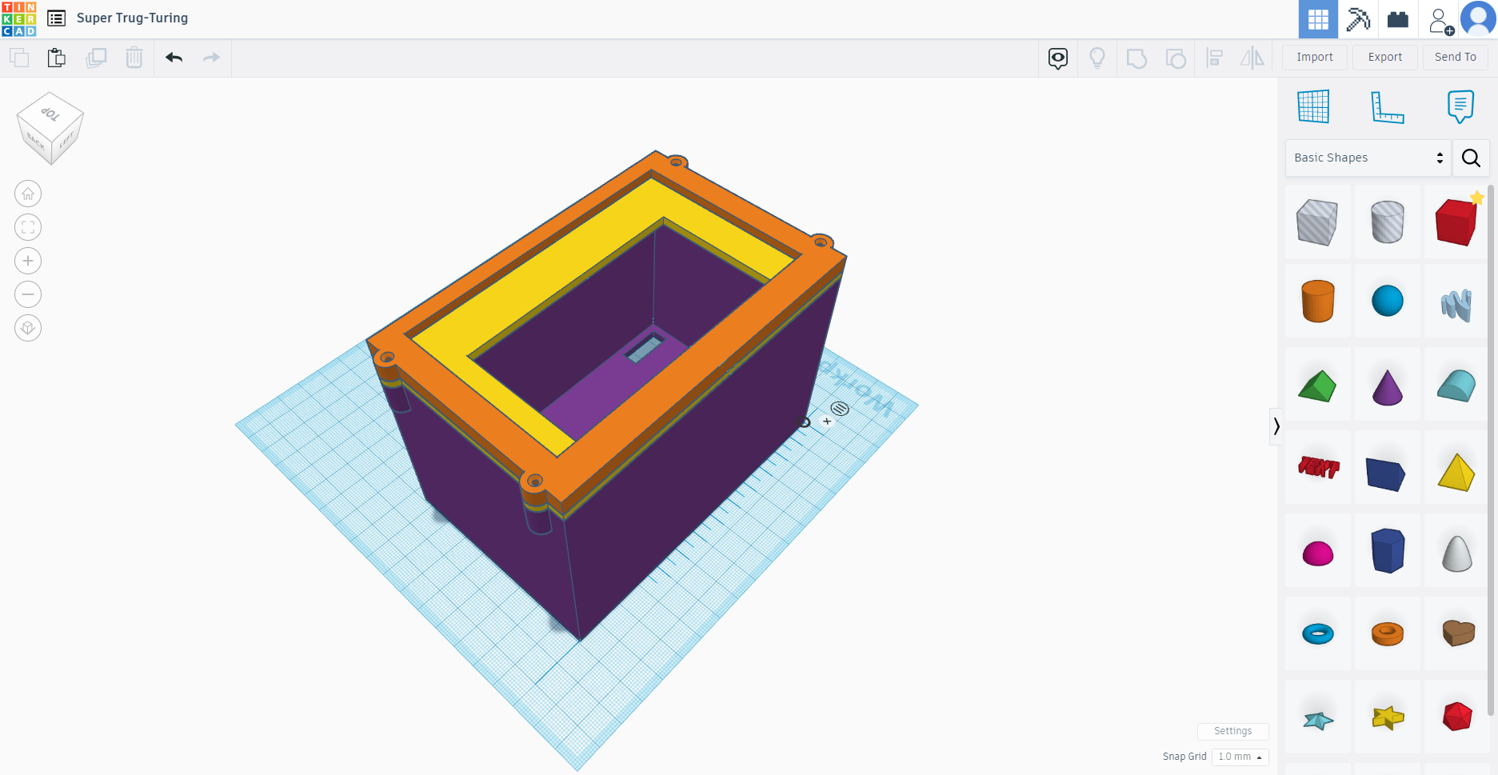Screen dimensions: 1498x775
Task: Select the Torus shape
Action: pos(1318,633)
